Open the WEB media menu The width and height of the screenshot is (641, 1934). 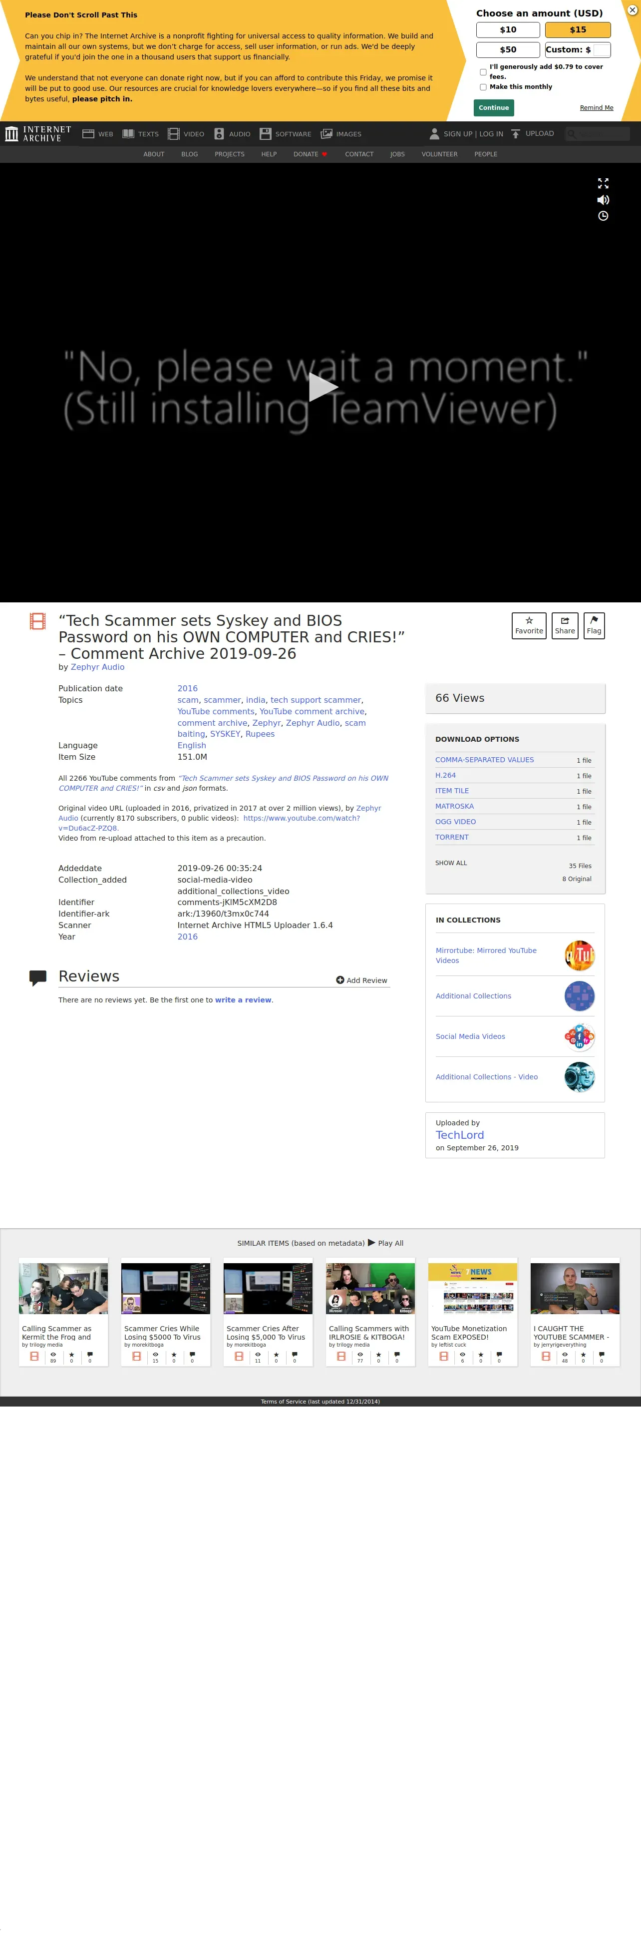(x=97, y=134)
